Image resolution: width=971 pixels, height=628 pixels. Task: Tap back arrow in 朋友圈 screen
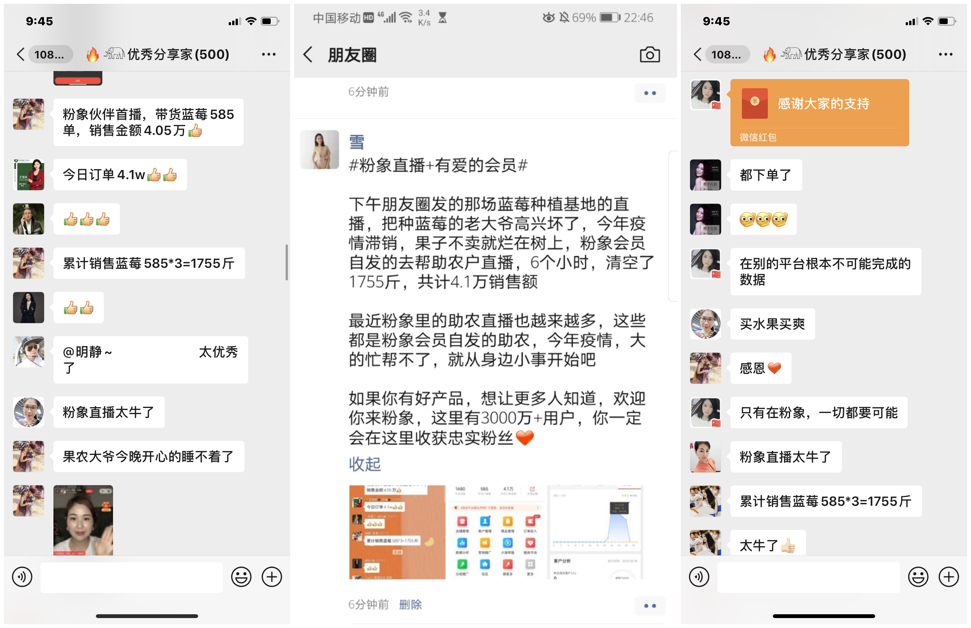tap(308, 55)
